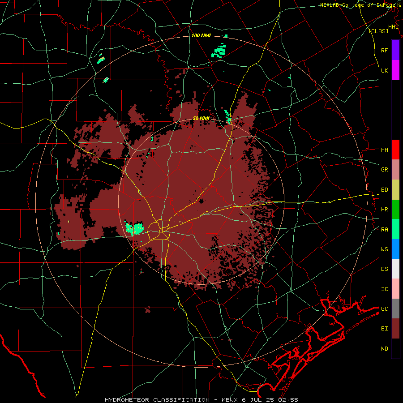Click the RA legend label
Image resolution: width=403 pixels, height=403 pixels.
(x=384, y=229)
